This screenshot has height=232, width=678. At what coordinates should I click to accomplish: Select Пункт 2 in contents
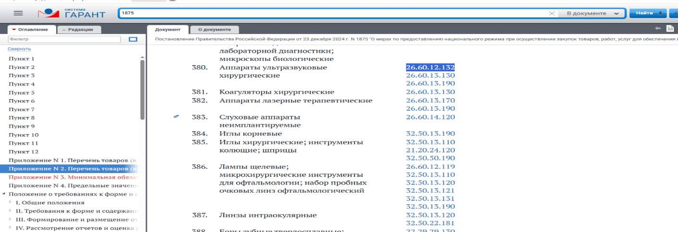22,67
